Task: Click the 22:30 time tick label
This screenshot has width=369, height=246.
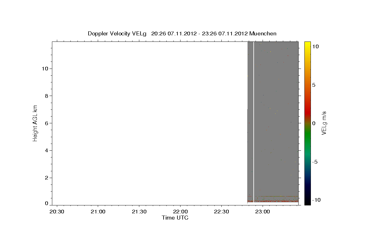Action: pos(221,212)
